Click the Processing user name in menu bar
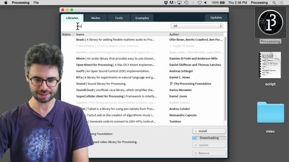Screen dimensions: 289x162 coord(259,3)
